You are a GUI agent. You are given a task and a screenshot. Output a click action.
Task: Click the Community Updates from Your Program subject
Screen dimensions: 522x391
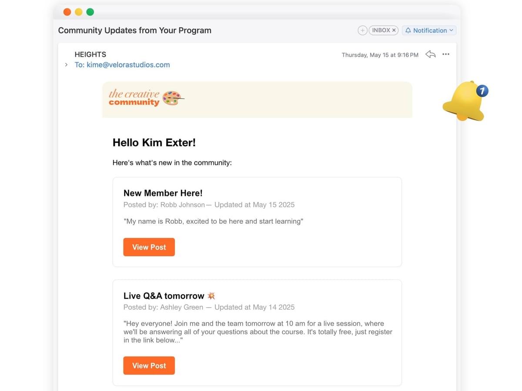coord(135,30)
